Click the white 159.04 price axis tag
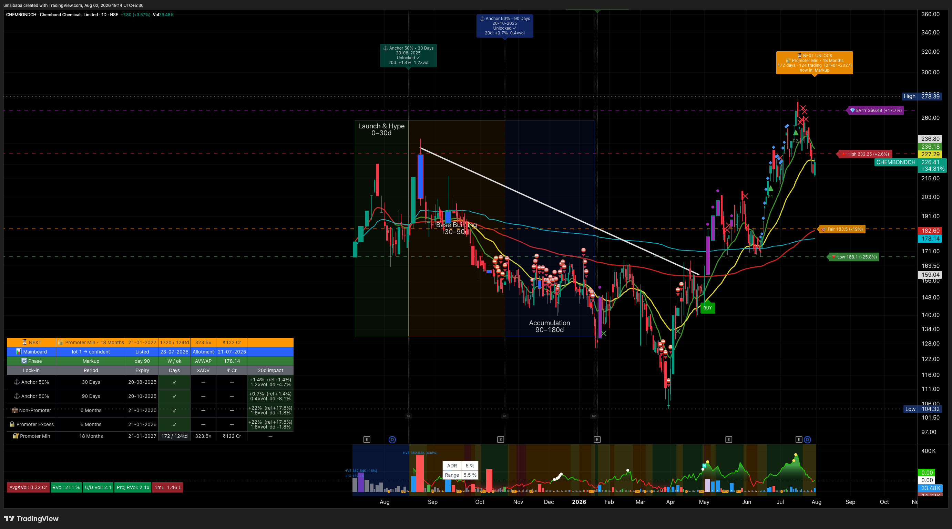The height and width of the screenshot is (529, 952). coord(930,275)
